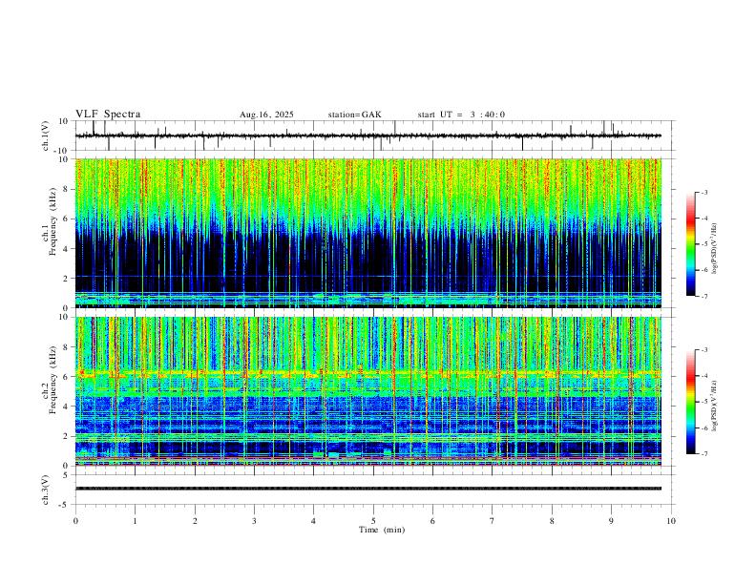
Task: Click the lower PSD color scale bar
Action: pyautogui.click(x=690, y=402)
